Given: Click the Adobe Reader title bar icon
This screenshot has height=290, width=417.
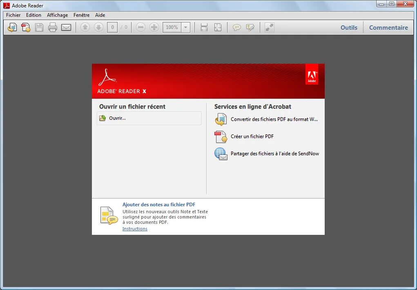Looking at the screenshot, I should (7, 5).
